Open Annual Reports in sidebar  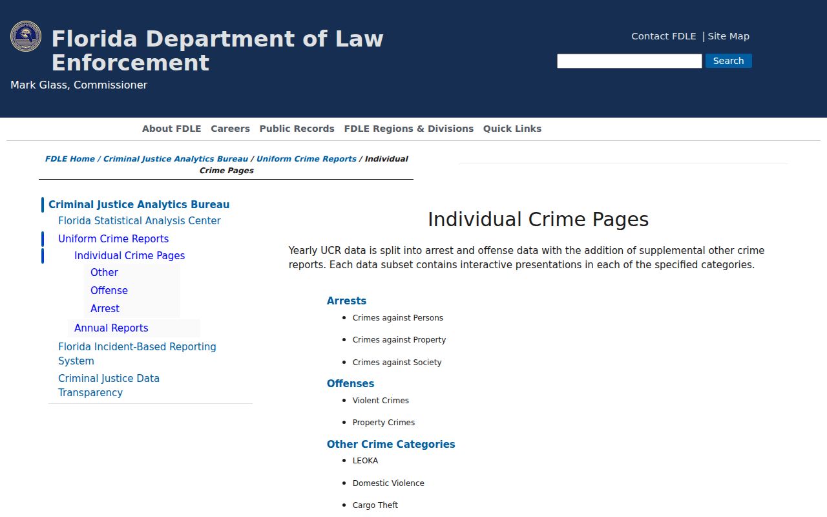click(111, 328)
